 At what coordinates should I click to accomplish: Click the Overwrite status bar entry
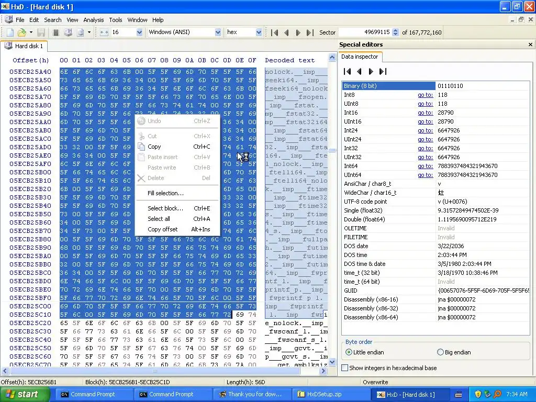[375, 382]
